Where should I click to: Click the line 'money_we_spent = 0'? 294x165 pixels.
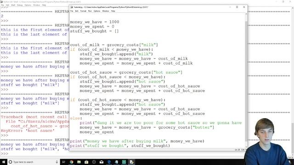(92, 27)
